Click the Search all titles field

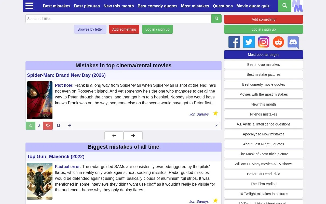coord(118,19)
